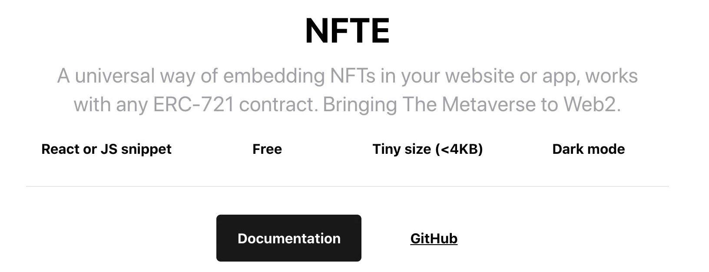Click the word "universal" in the tagline

[x=115, y=76]
